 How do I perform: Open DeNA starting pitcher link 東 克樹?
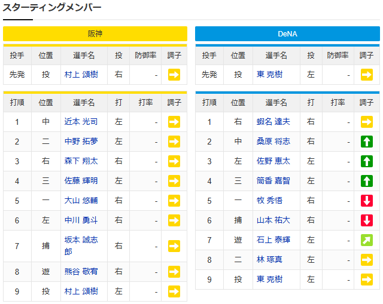click(x=270, y=74)
